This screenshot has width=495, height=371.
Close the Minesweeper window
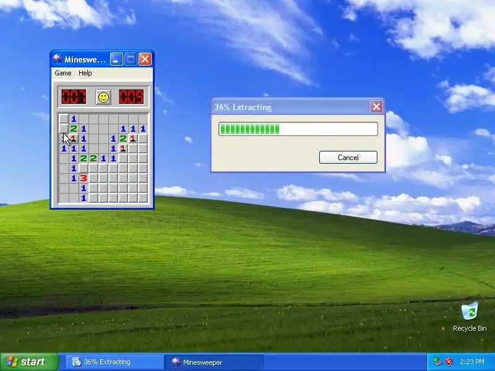[x=145, y=59]
